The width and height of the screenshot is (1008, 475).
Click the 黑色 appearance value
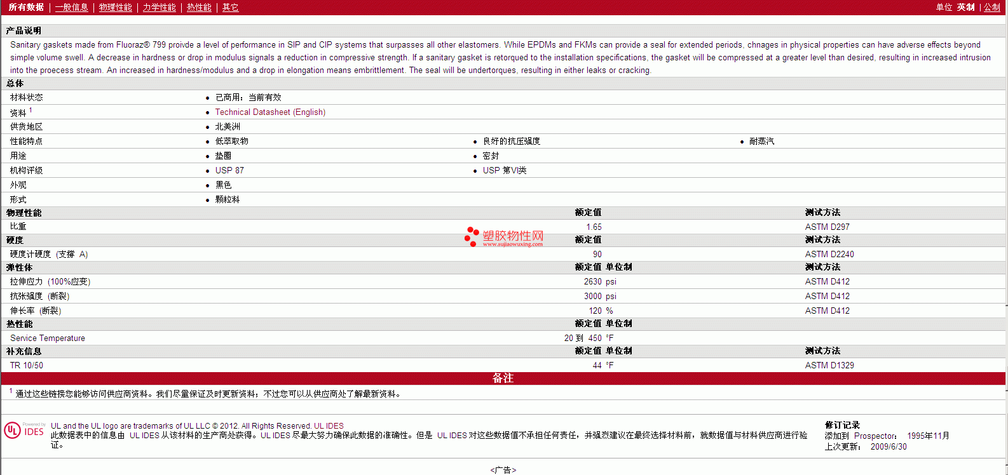[223, 185]
